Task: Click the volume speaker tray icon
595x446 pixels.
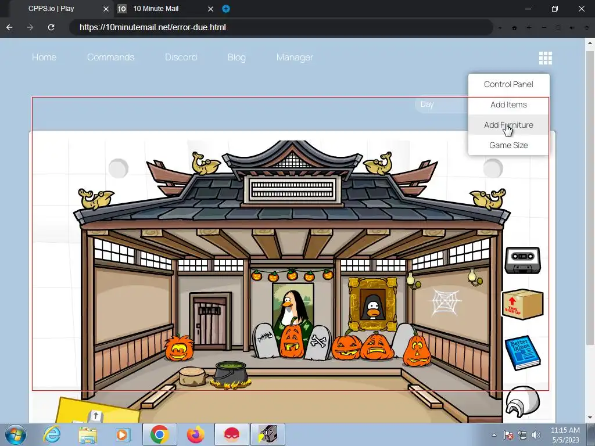Action: click(x=536, y=435)
